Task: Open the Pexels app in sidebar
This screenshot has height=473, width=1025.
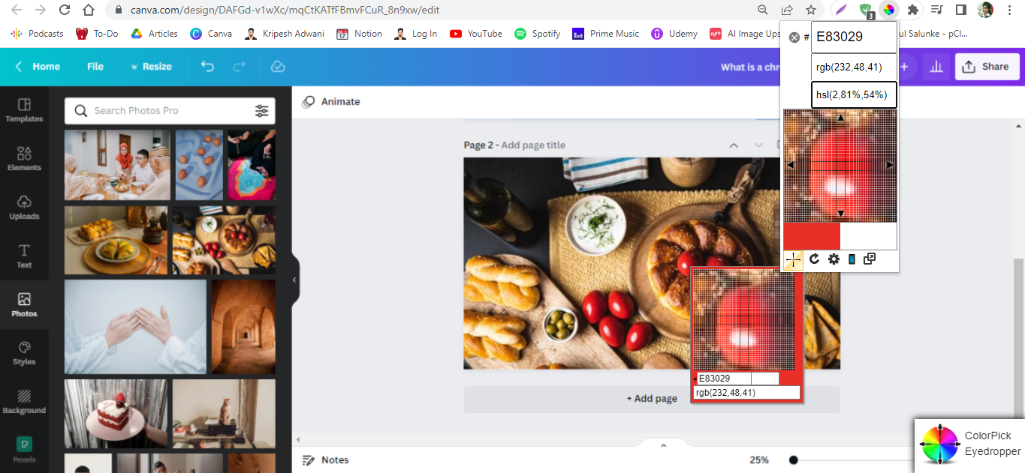Action: coord(24,450)
